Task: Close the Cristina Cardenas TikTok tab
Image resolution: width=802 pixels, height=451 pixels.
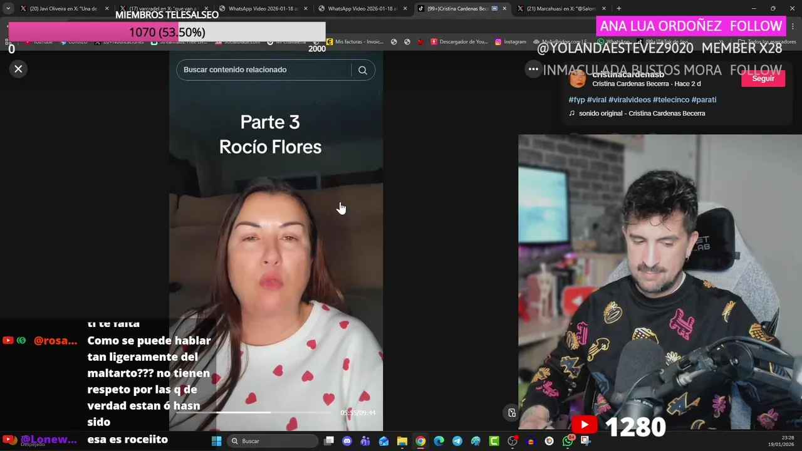Action: point(504,9)
